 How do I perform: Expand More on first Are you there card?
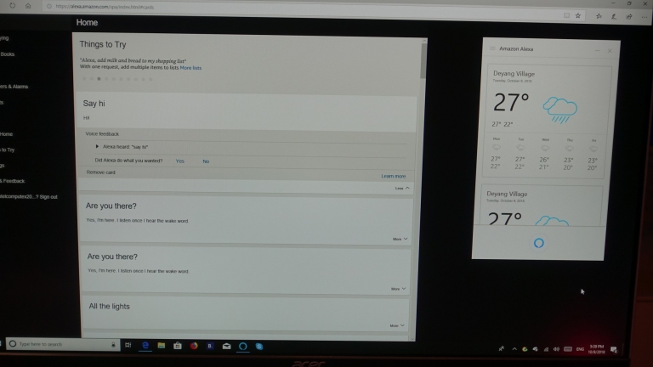(400, 240)
